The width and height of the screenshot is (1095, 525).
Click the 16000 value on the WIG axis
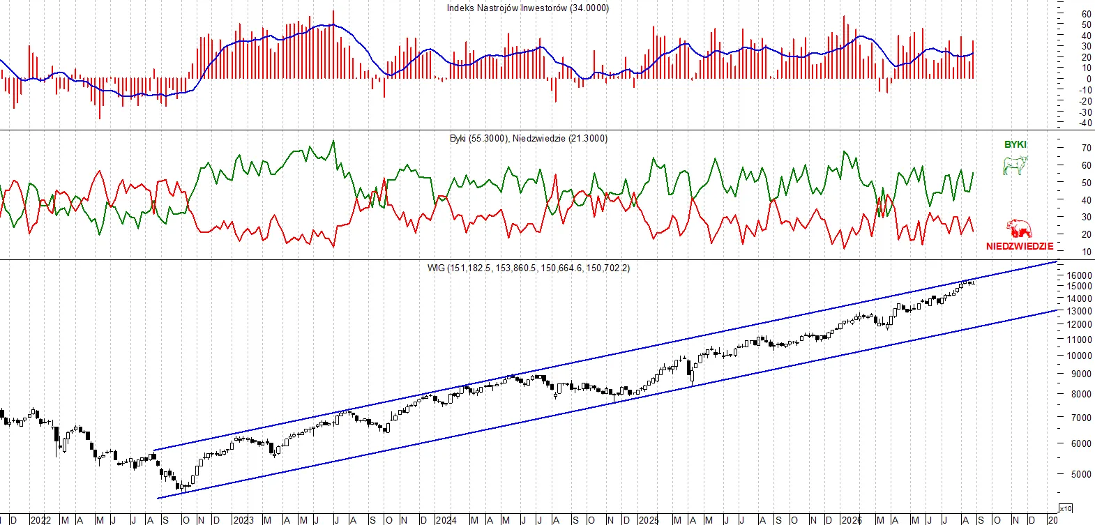pos(1080,276)
